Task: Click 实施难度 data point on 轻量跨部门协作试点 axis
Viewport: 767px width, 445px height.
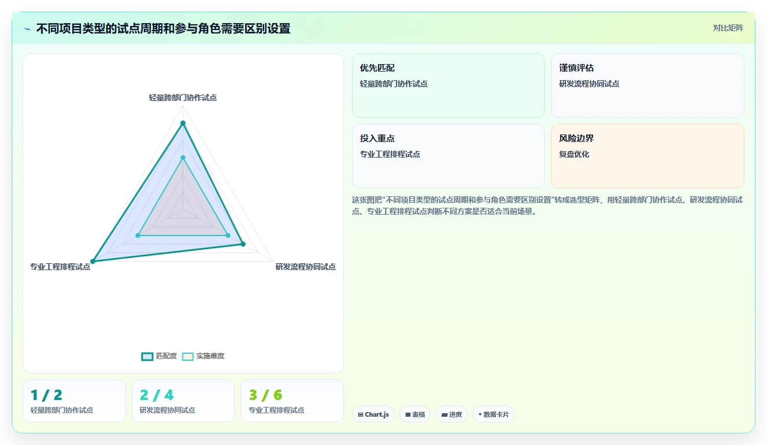Action: pos(183,158)
